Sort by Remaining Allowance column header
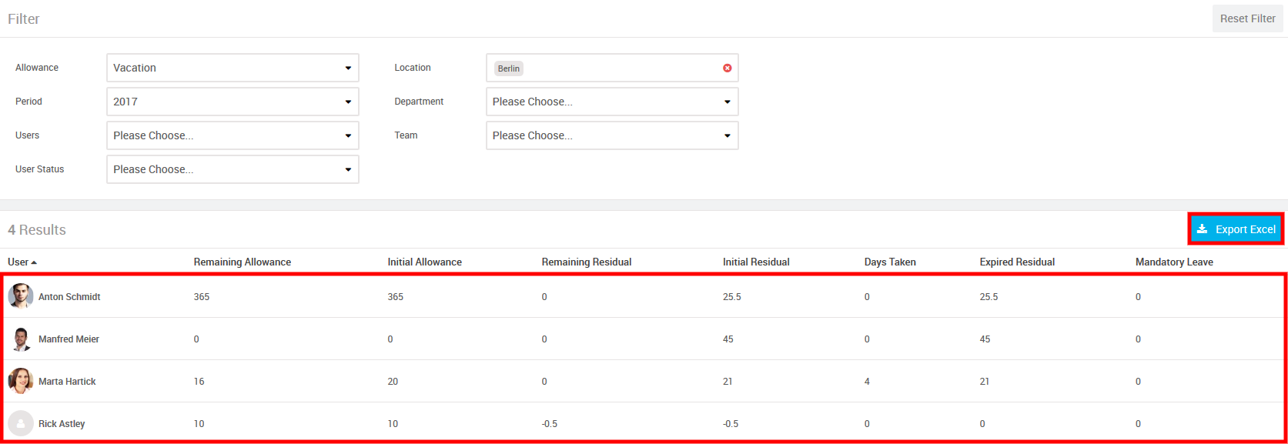This screenshot has height=444, width=1288. (242, 262)
